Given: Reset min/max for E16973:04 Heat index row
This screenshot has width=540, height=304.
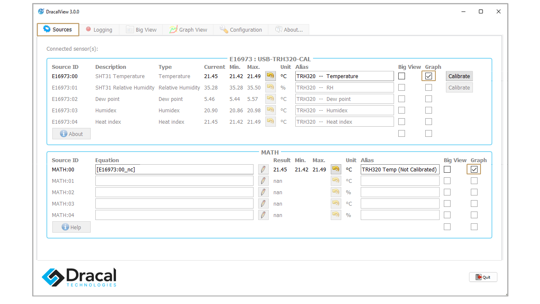Looking at the screenshot, I should (x=270, y=122).
